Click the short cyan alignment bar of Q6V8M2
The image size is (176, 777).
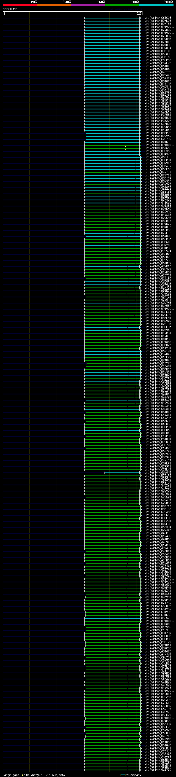tap(122, 473)
